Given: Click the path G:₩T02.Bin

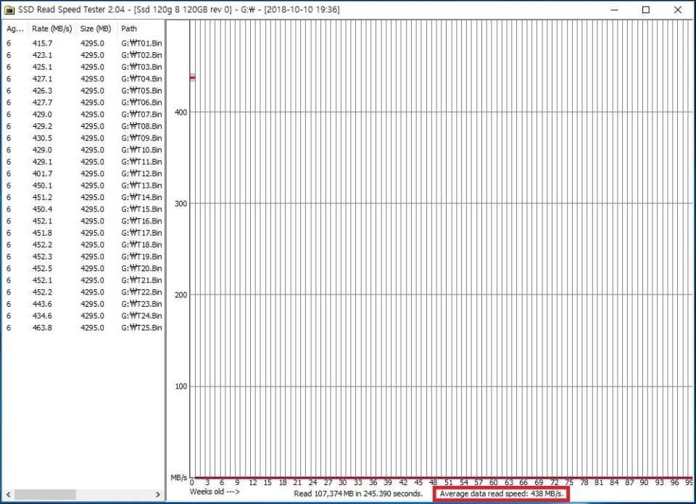Looking at the screenshot, I should coord(141,55).
